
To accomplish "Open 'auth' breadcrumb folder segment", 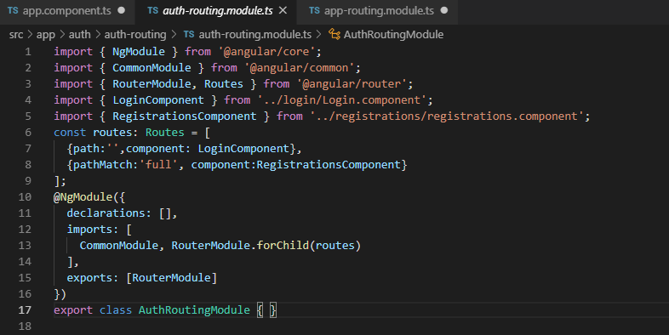I will pyautogui.click(x=80, y=35).
